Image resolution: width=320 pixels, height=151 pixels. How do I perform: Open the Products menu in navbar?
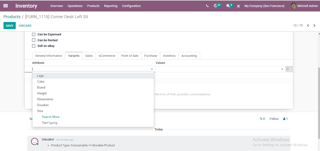93,6
